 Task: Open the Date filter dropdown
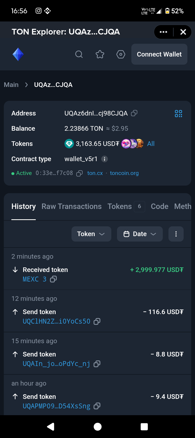[x=140, y=234]
